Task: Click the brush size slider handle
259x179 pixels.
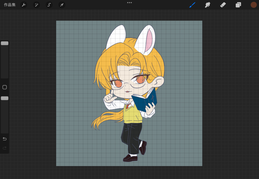Action: click(x=5, y=43)
